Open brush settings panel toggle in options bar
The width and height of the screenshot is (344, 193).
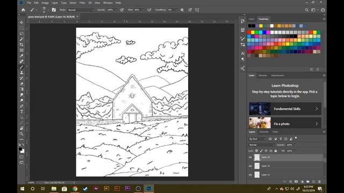[x=54, y=10]
